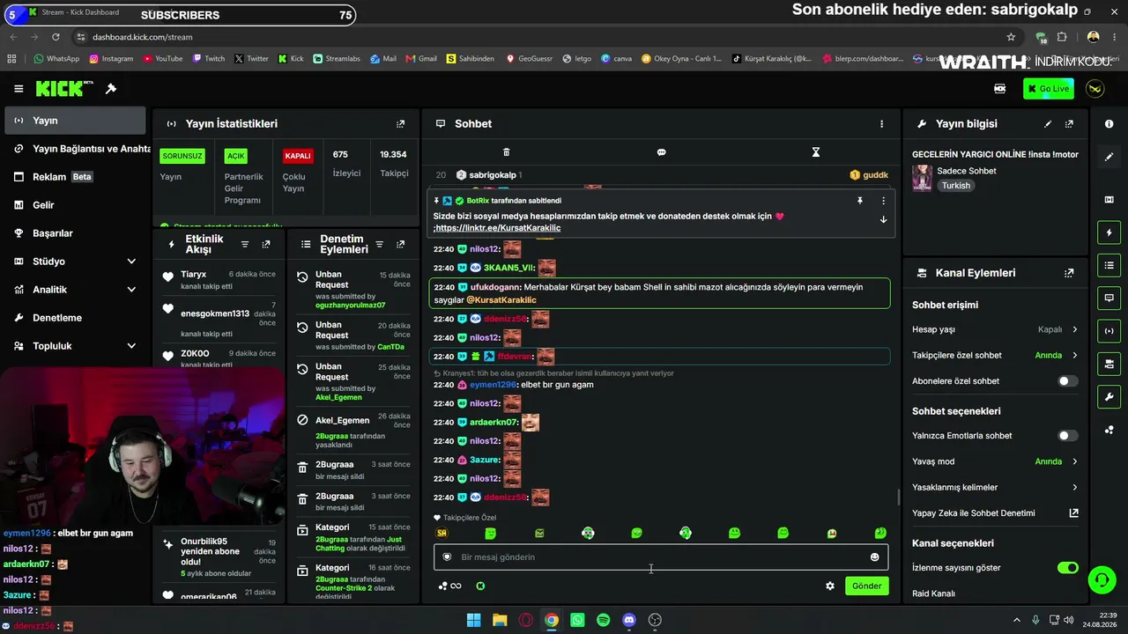
Task: Open Başarılar sidebar item
Action: (x=74, y=233)
